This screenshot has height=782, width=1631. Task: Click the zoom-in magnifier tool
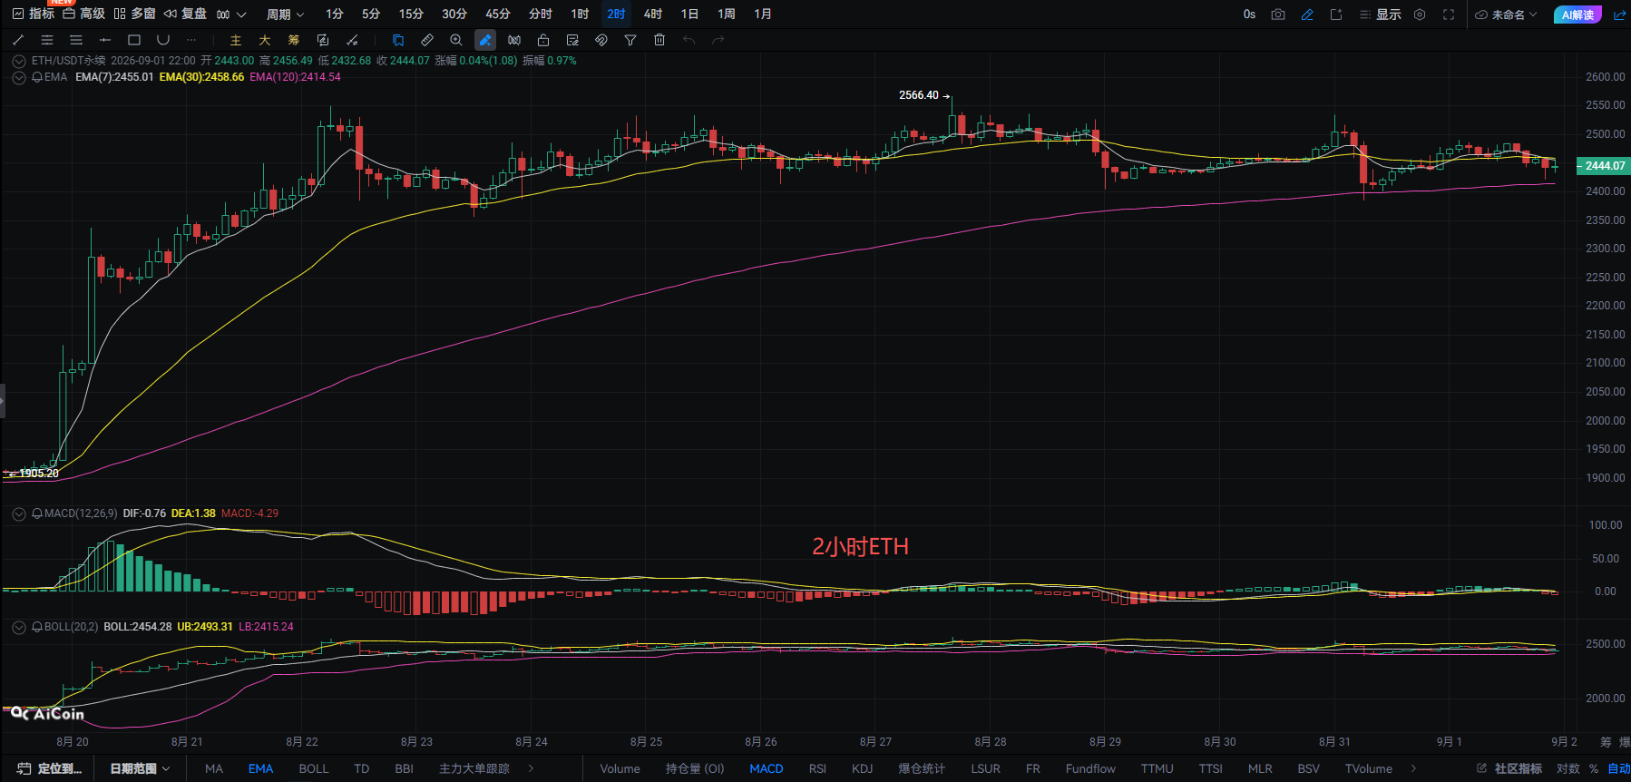pos(456,40)
